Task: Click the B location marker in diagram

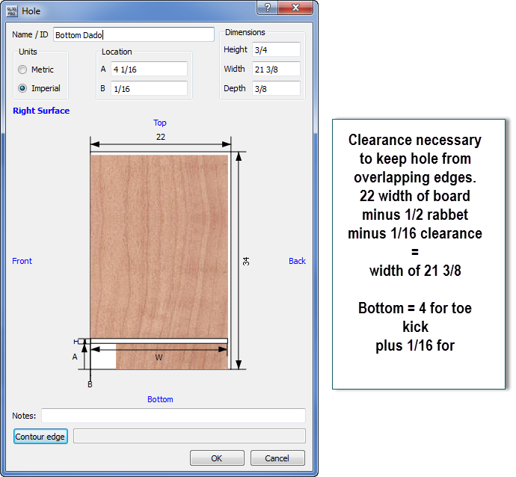Action: point(90,384)
